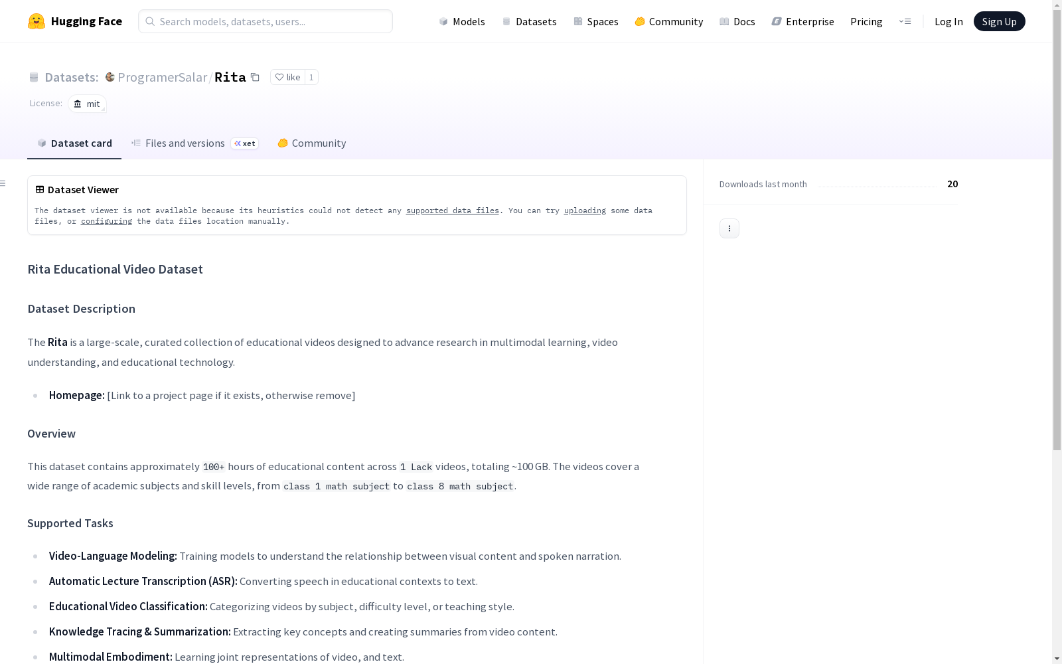Click the Hugging Face logo emoji
Screen dimensions: 1062x664
click(x=37, y=21)
